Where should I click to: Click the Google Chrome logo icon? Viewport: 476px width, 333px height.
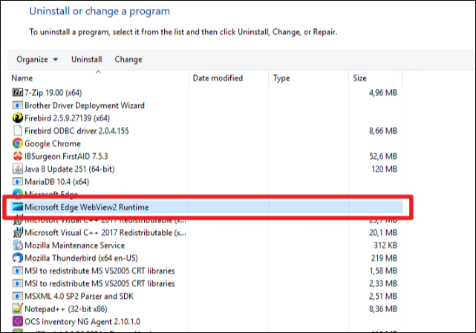[x=18, y=143]
